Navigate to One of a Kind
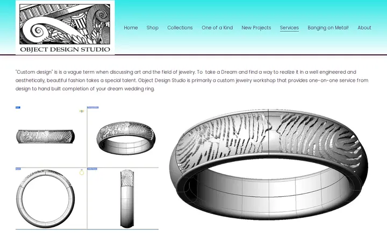The height and width of the screenshot is (242, 387). point(217,27)
